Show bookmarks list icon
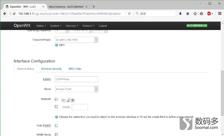 (x=201, y=13)
